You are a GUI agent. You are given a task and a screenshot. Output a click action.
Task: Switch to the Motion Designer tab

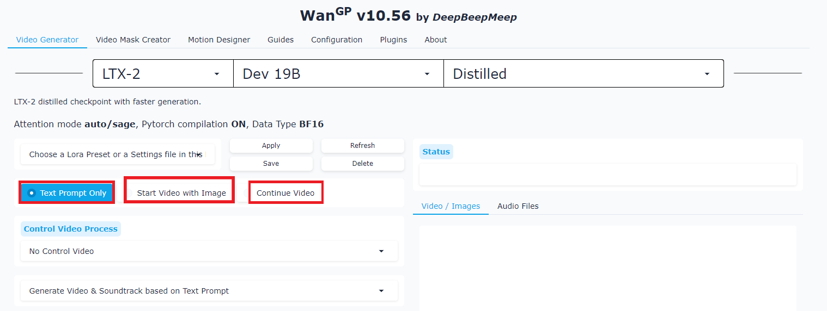pyautogui.click(x=219, y=40)
